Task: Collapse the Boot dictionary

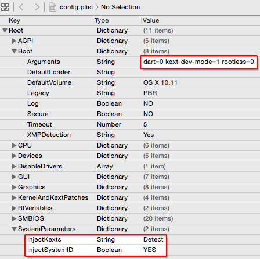Action: (x=14, y=51)
